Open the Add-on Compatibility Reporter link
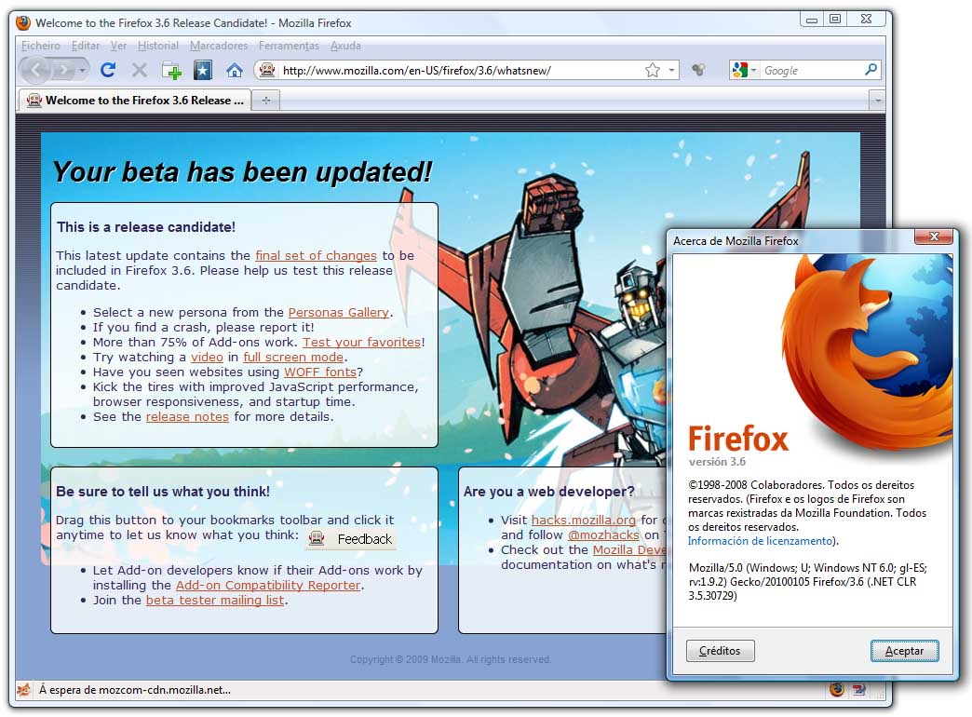This screenshot has height=717, width=972. pyautogui.click(x=268, y=586)
